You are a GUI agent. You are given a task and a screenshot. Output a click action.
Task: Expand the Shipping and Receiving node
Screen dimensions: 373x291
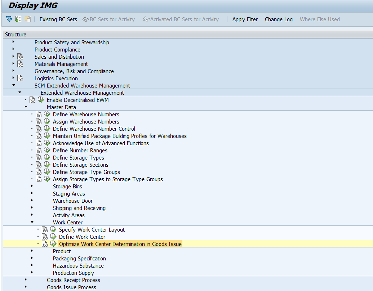(x=32, y=207)
